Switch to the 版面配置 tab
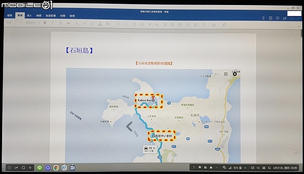The image size is (304, 174). pyautogui.click(x=51, y=16)
